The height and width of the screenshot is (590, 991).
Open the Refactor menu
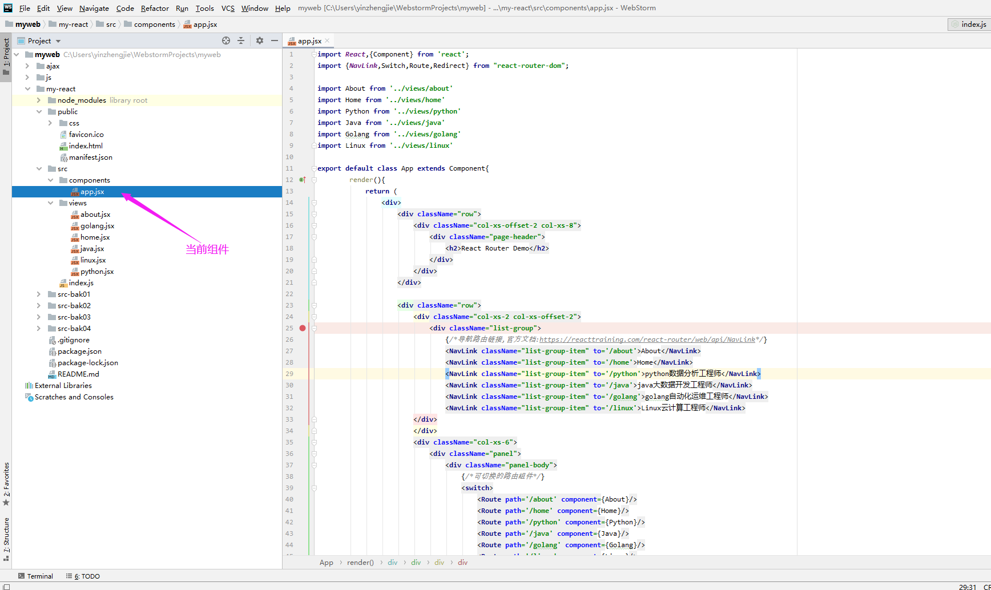[155, 8]
